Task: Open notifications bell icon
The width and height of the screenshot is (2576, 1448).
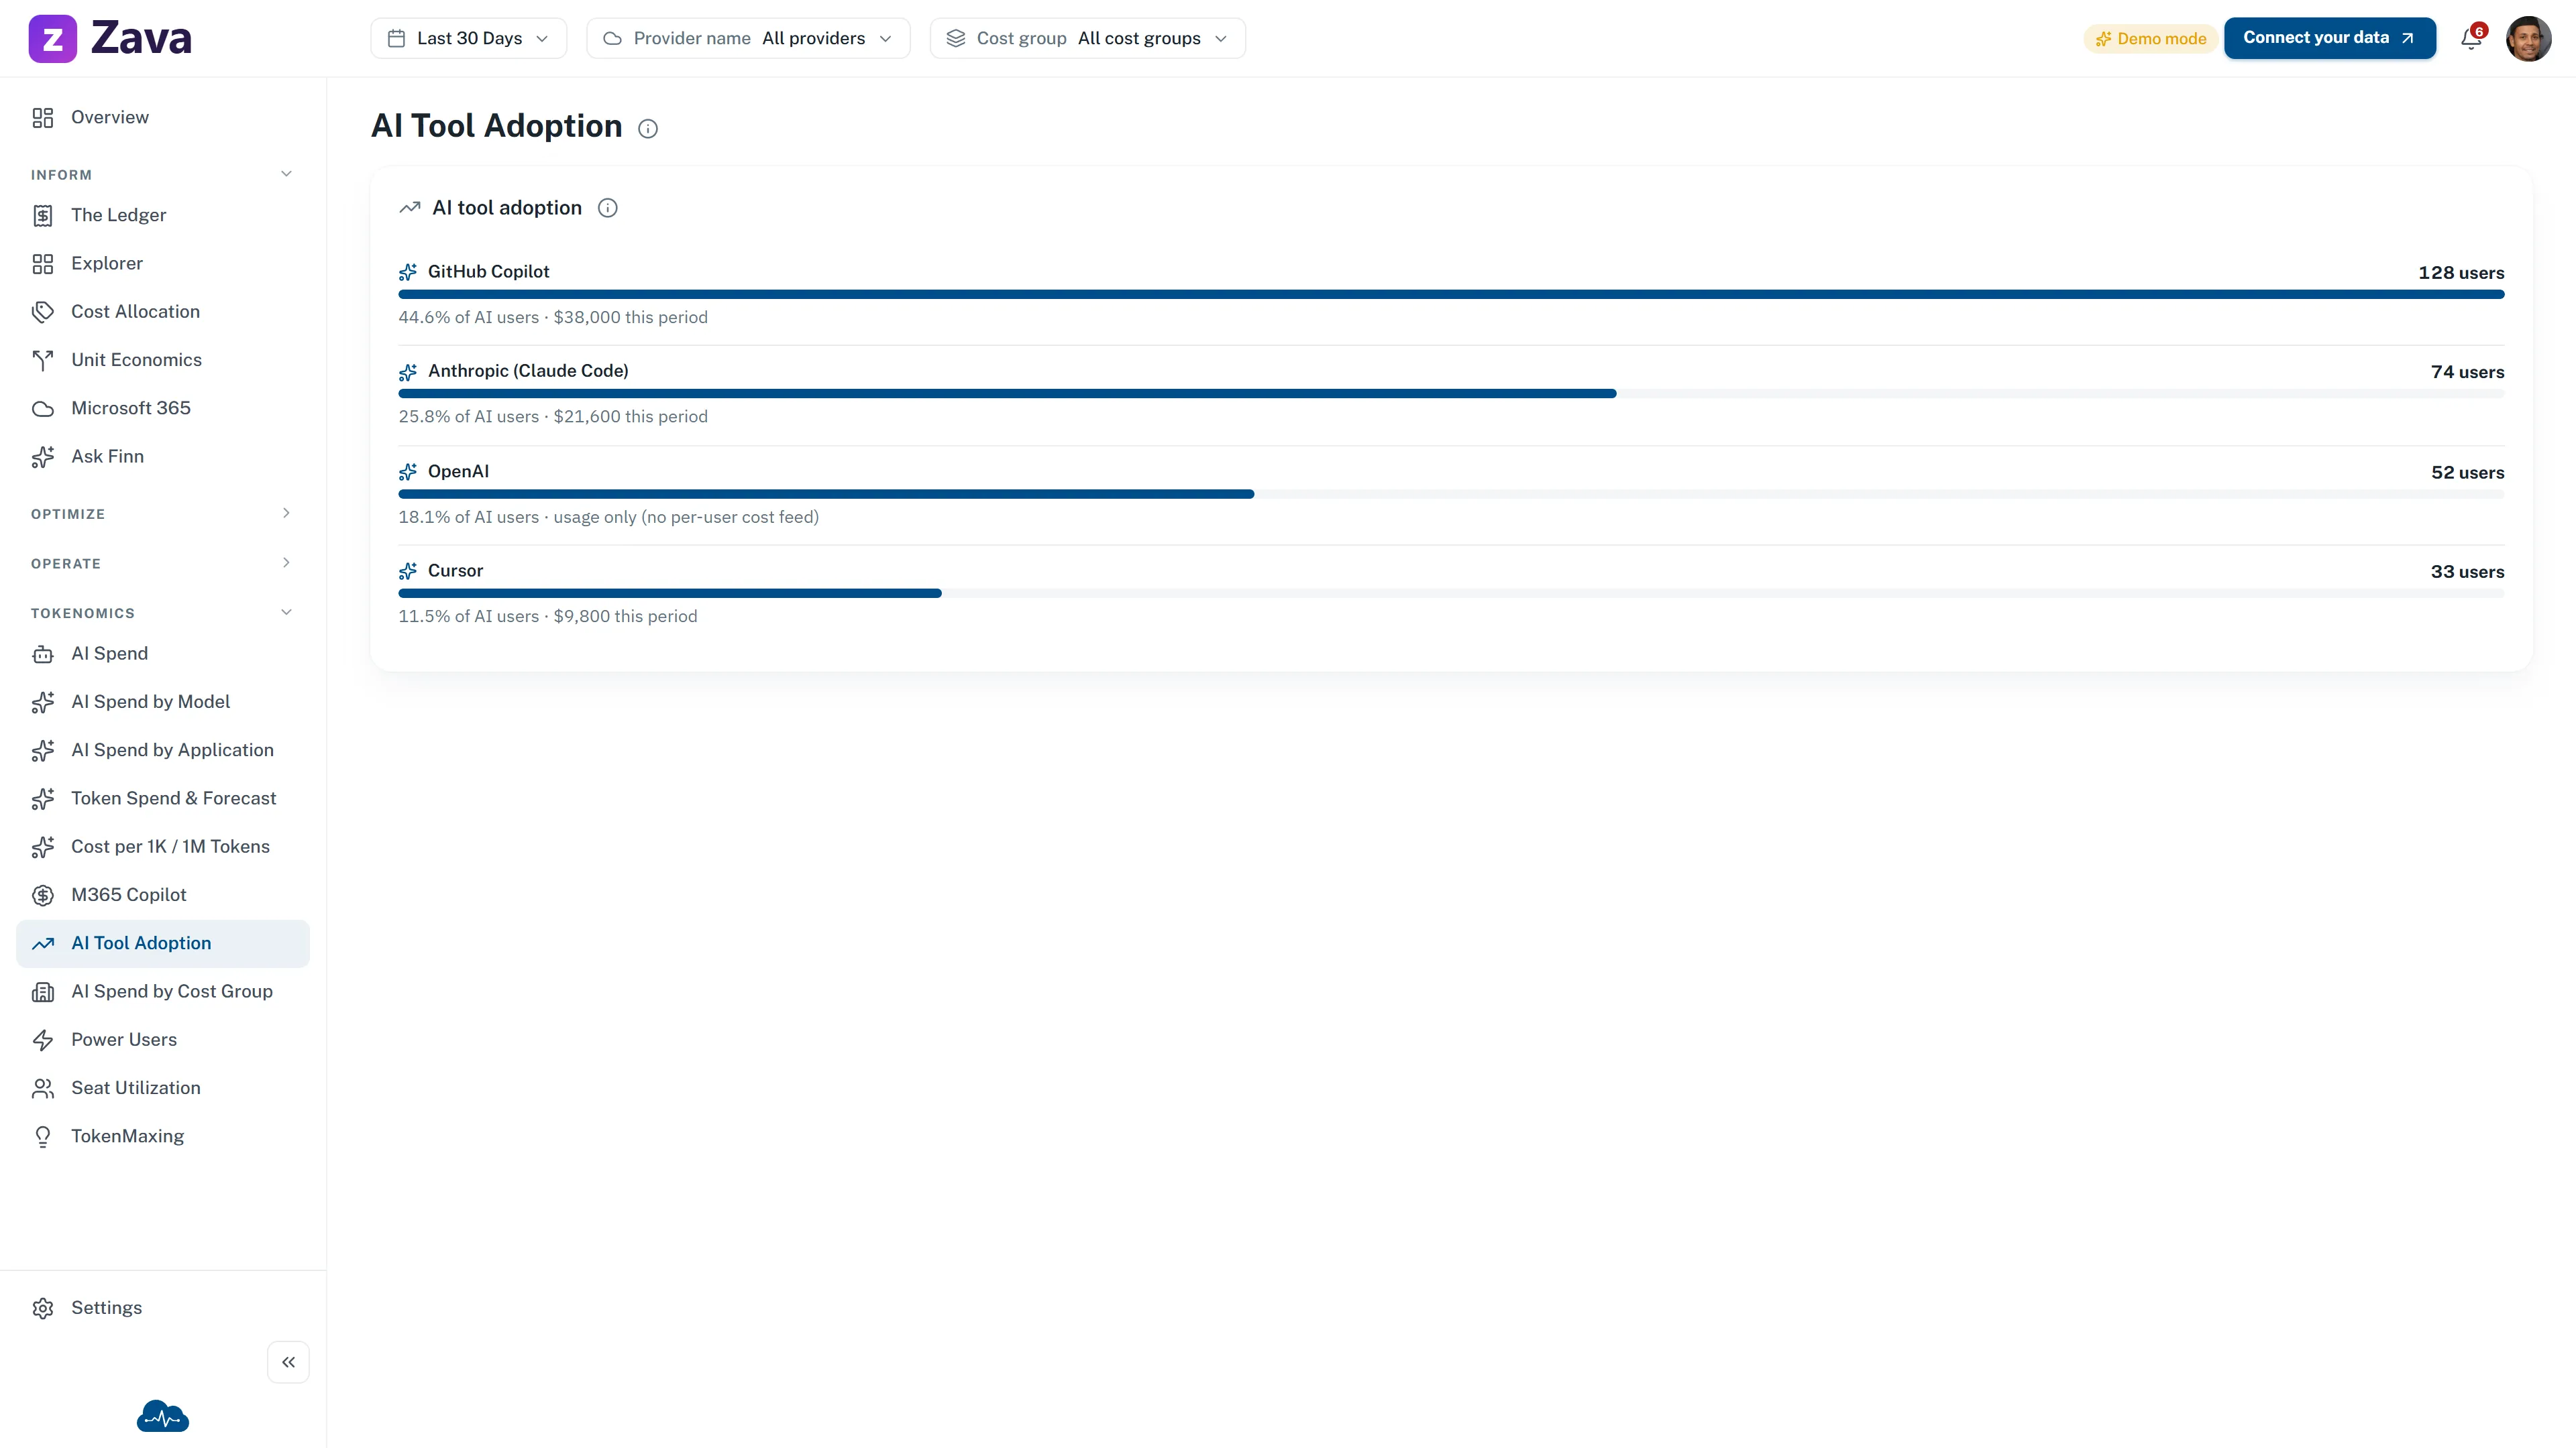Action: point(2470,38)
